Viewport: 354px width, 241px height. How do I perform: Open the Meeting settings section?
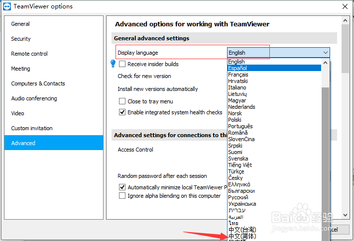click(53, 69)
